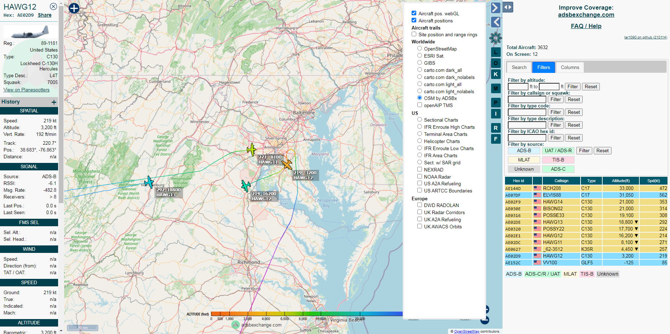Open the settings gear on map
670x334 pixels.
click(495, 38)
